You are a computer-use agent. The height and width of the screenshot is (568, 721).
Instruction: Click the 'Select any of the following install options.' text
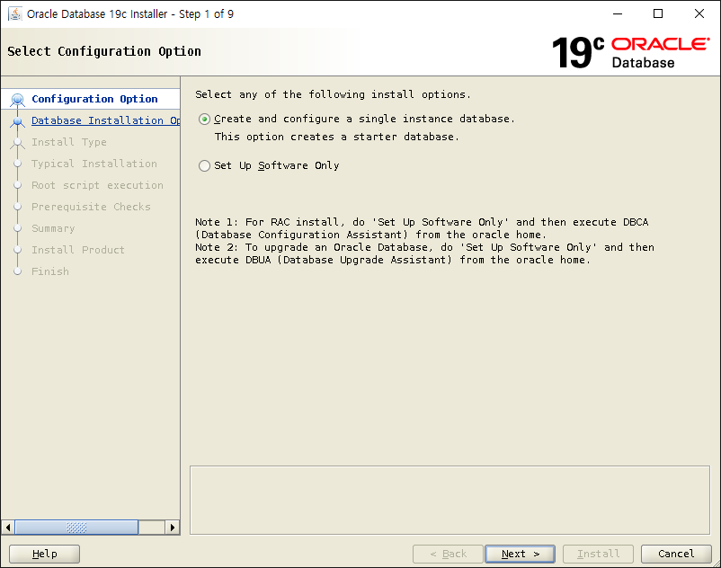[333, 94]
